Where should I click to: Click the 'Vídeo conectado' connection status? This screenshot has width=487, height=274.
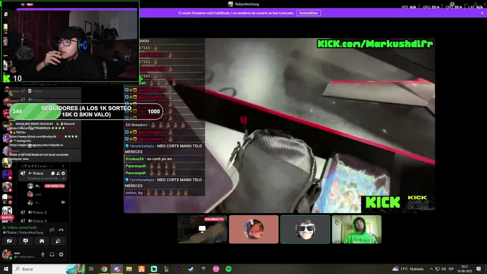tap(22, 228)
